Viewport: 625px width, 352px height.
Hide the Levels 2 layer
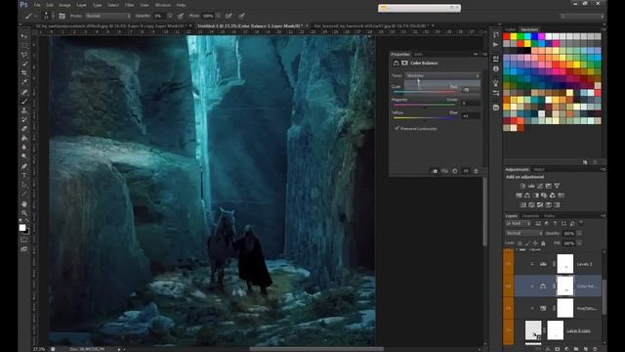(509, 264)
